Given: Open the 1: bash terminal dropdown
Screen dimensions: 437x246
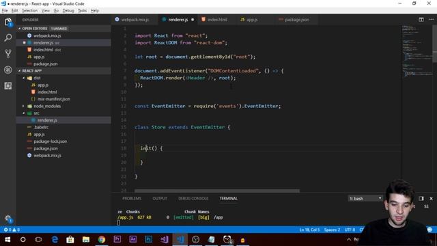Looking at the screenshot, I should coord(365,198).
